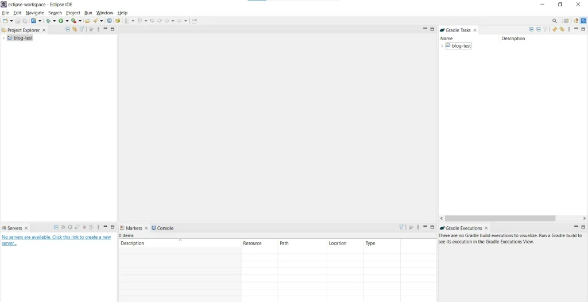
Task: Click the Forward navigation arrow icon
Action: click(180, 21)
